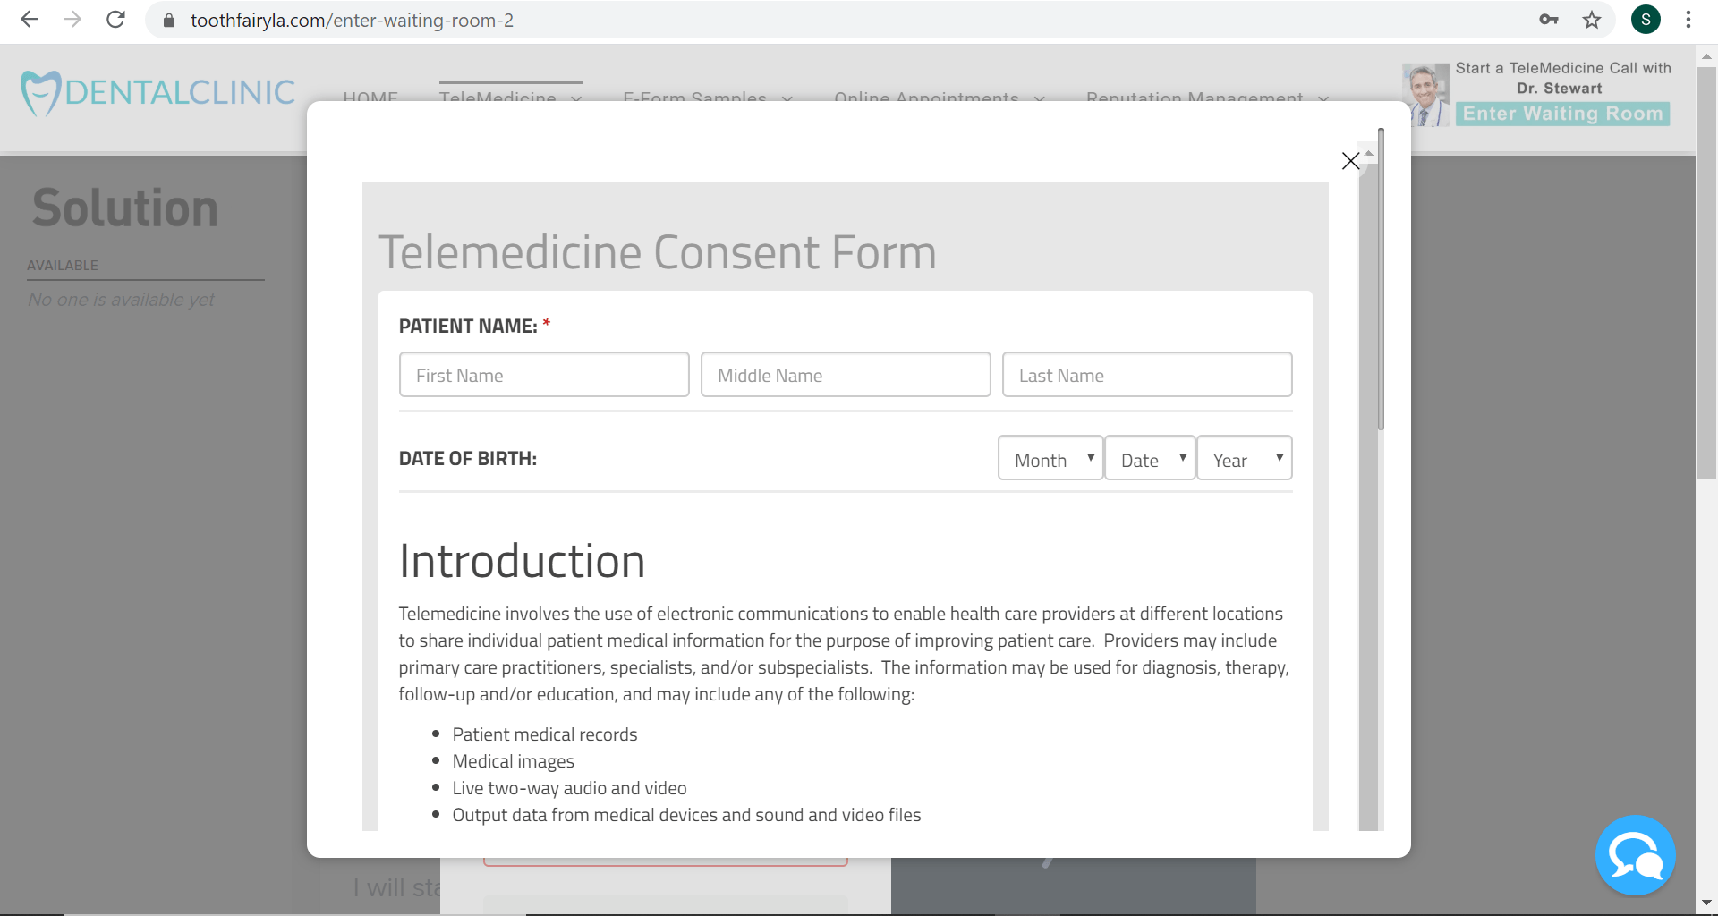Expand the Year dropdown
Screen dimensions: 1718x916
1245,458
